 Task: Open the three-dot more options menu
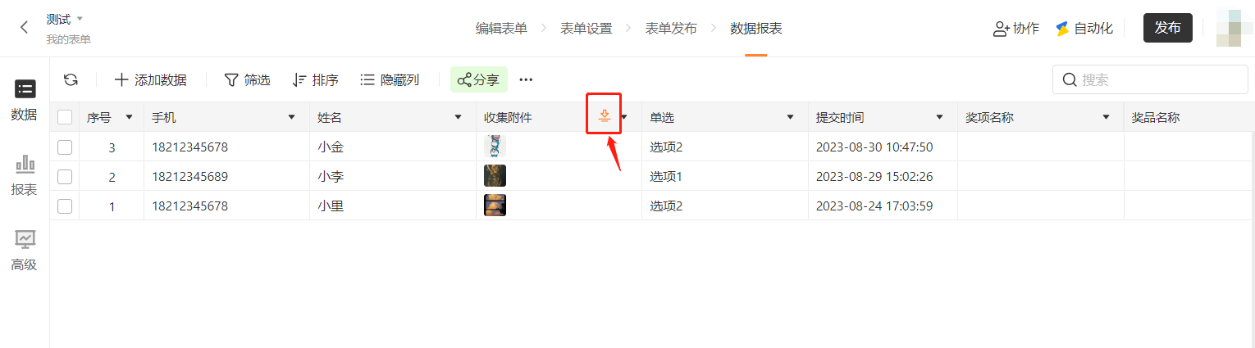(527, 79)
